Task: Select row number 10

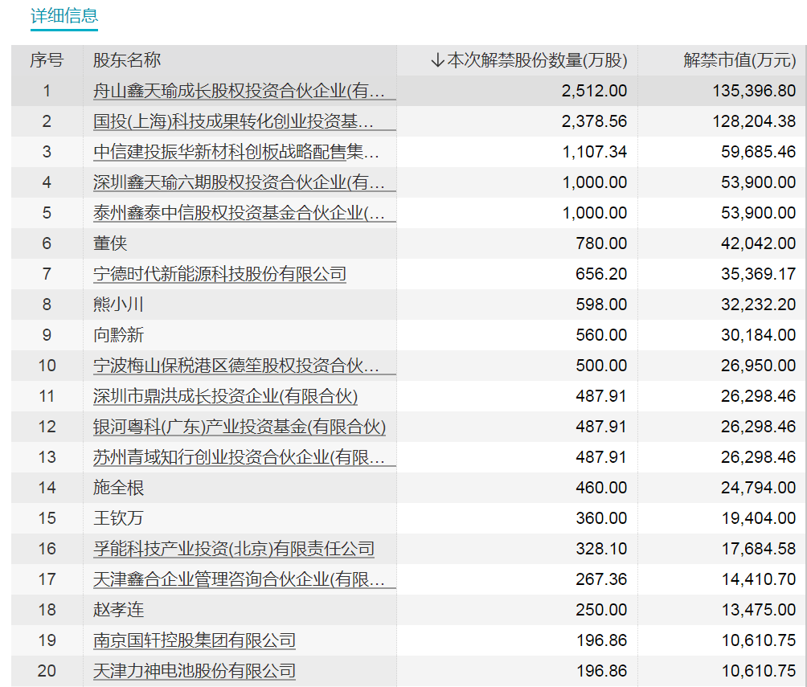Action: [47, 366]
